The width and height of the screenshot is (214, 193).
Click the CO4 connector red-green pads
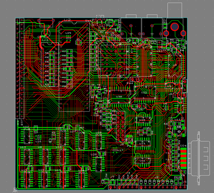tap(184, 157)
